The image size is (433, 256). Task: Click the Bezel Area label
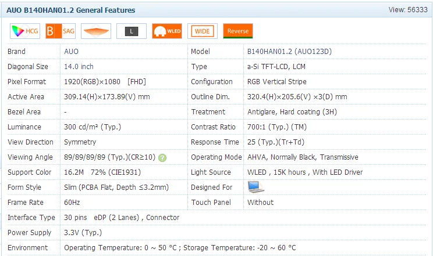point(24,112)
